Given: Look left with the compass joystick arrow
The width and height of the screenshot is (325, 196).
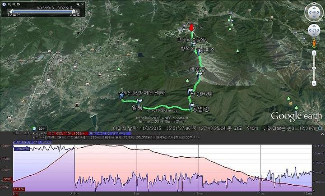Looking at the screenshot, I should click(310, 13).
